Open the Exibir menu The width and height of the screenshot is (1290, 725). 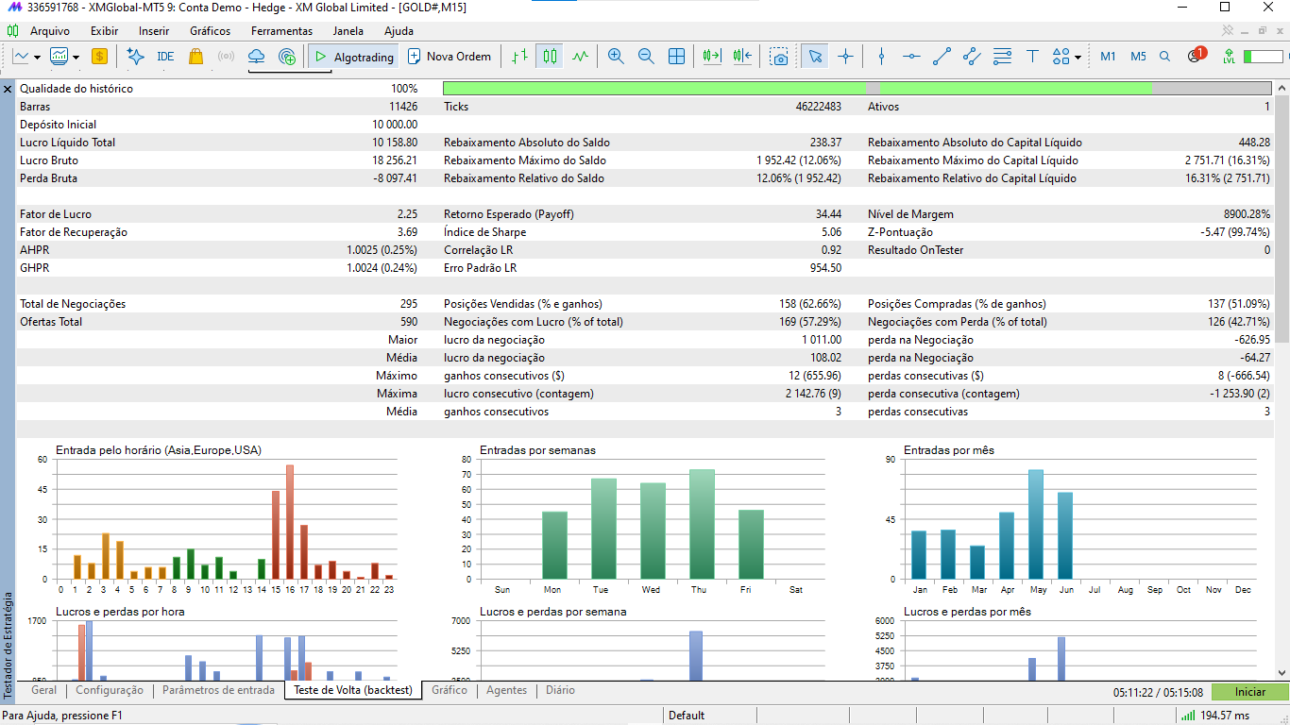(x=105, y=31)
